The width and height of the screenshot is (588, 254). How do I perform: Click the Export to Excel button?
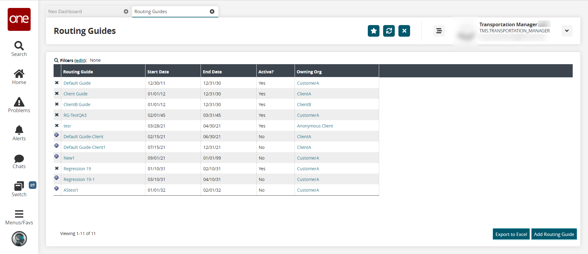pos(511,234)
